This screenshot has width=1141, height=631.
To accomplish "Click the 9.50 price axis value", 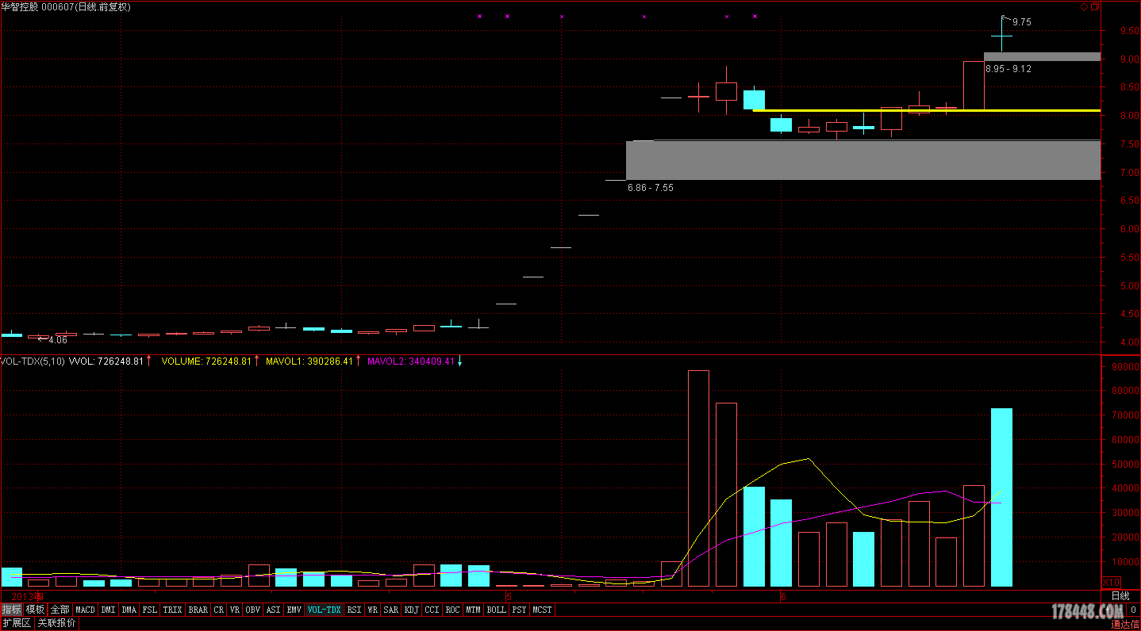I will (x=1130, y=31).
